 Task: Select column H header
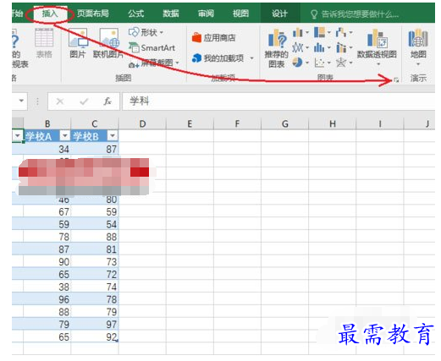coord(333,123)
